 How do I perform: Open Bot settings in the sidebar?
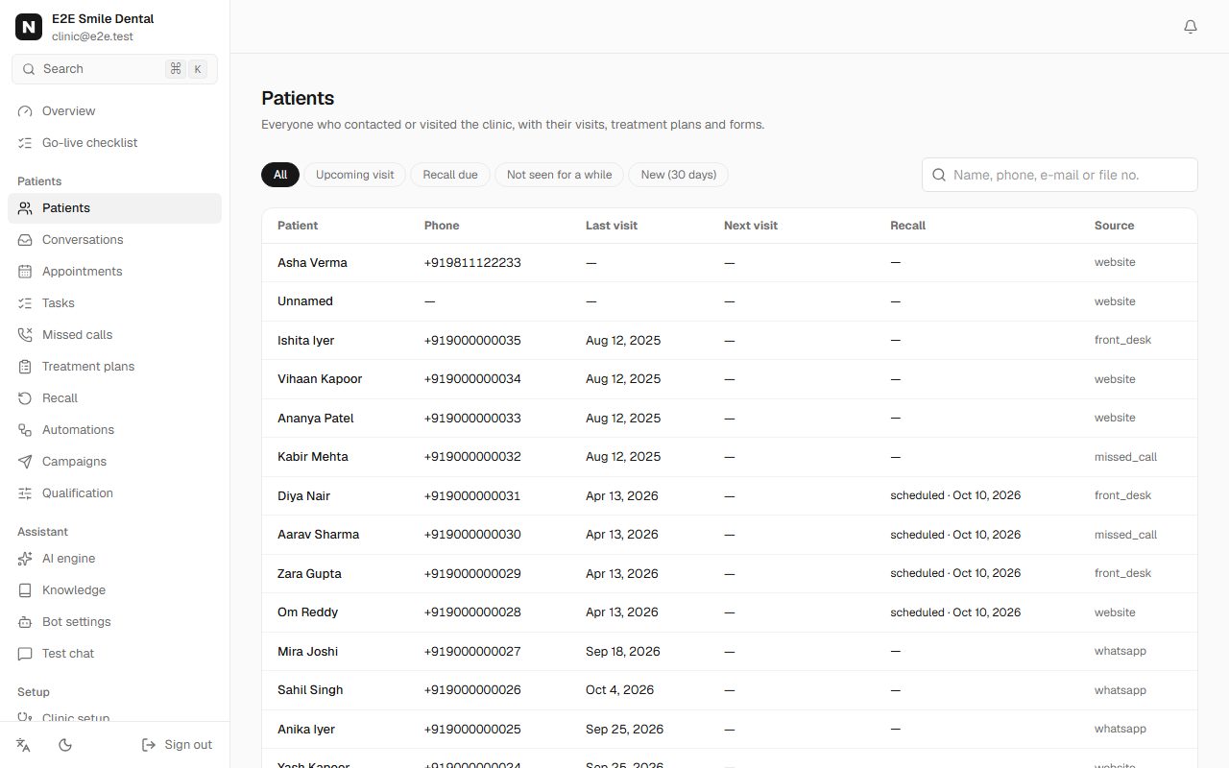(114, 622)
